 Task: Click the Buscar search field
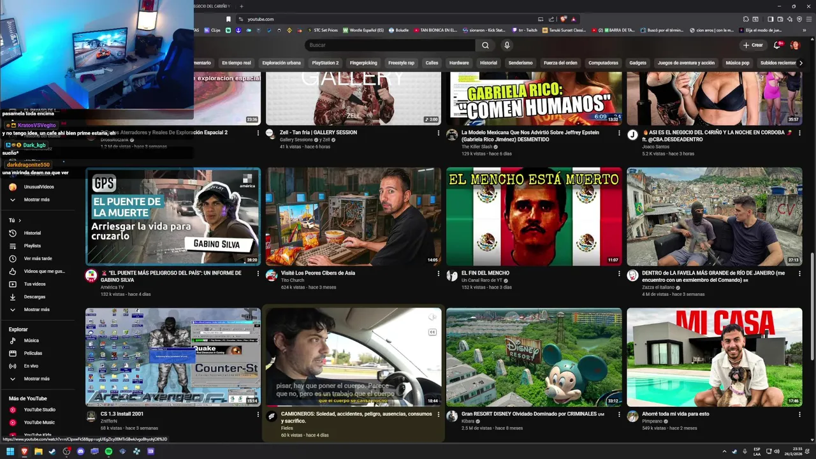tap(390, 45)
